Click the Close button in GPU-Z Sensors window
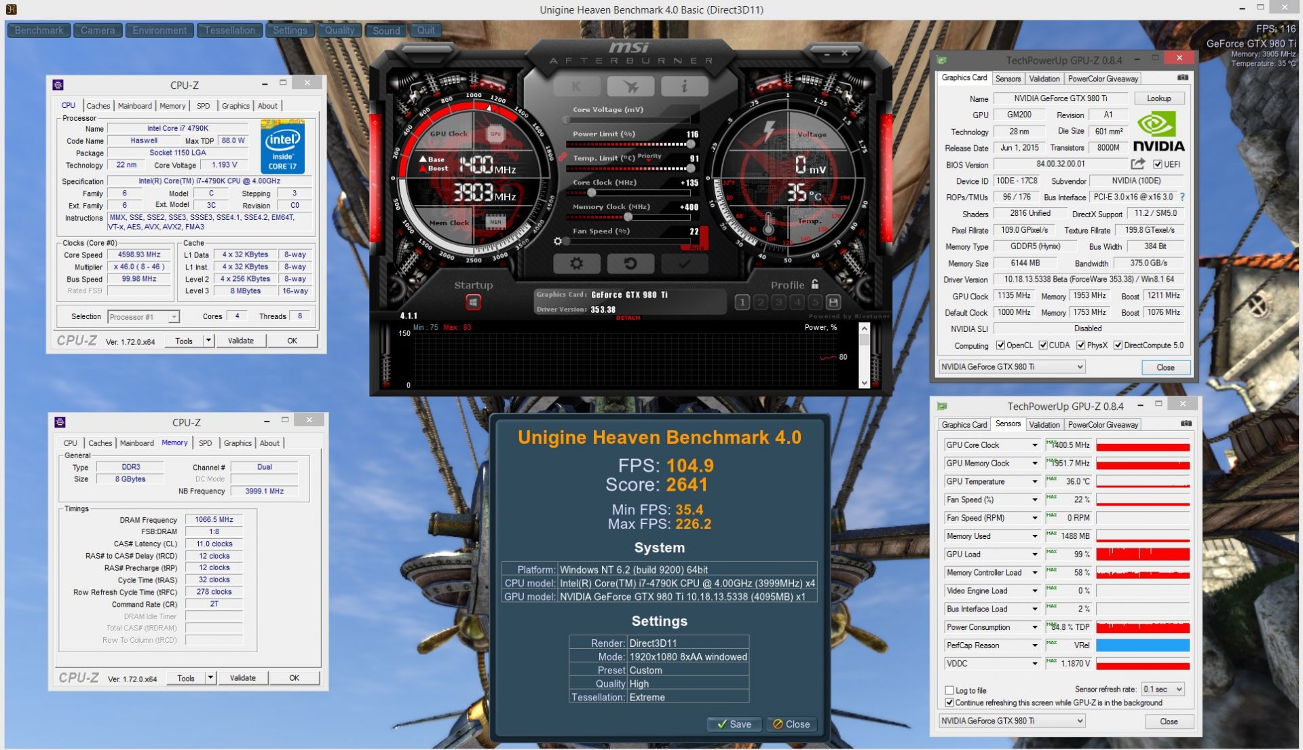This screenshot has width=1303, height=750. click(x=1169, y=721)
